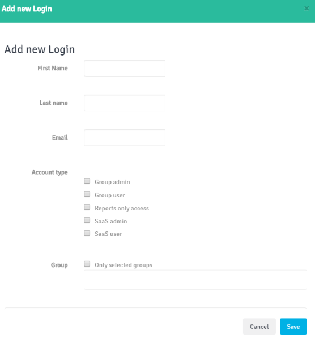Save the new login
Screen dimensions: 315x338
293,327
